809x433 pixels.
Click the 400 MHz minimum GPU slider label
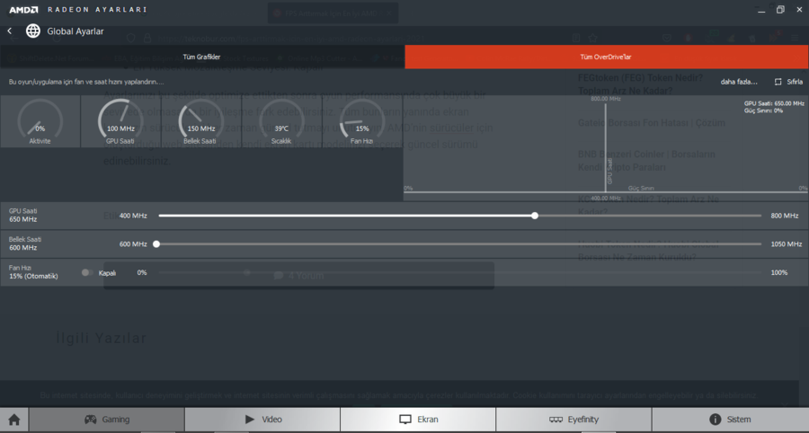[x=133, y=216]
